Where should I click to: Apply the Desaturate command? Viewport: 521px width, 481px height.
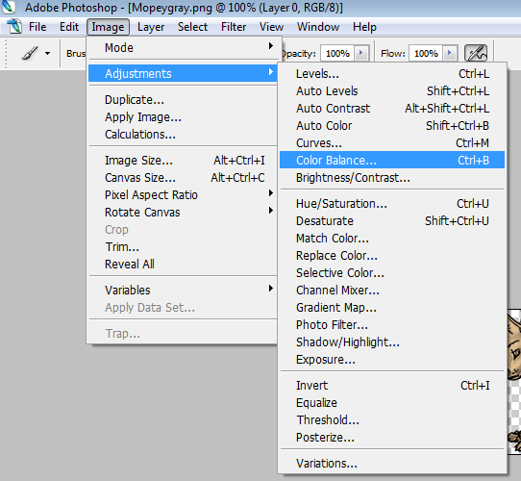[x=392, y=221]
